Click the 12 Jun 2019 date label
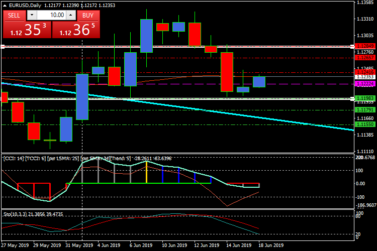 pos(207,245)
